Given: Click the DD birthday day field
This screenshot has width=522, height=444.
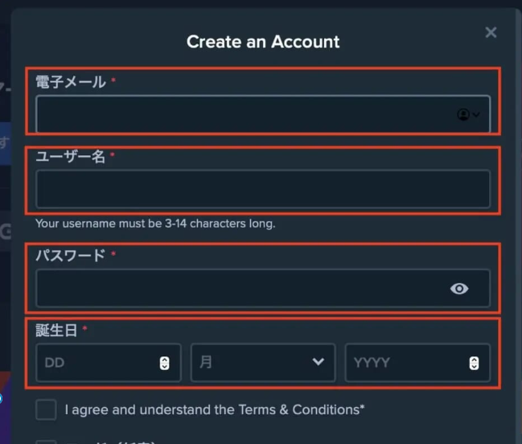Looking at the screenshot, I should (109, 363).
